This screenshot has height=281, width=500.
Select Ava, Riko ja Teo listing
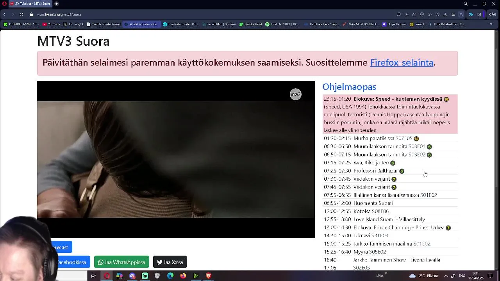390,163
